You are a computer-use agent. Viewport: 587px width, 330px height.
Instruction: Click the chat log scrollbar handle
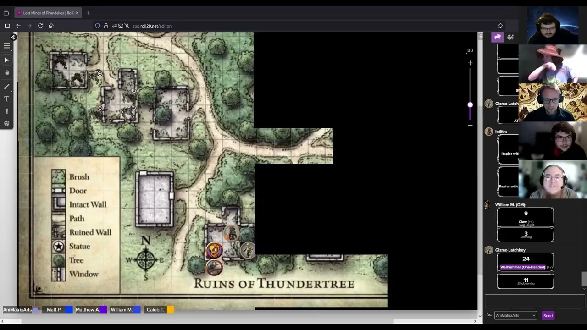[584, 278]
